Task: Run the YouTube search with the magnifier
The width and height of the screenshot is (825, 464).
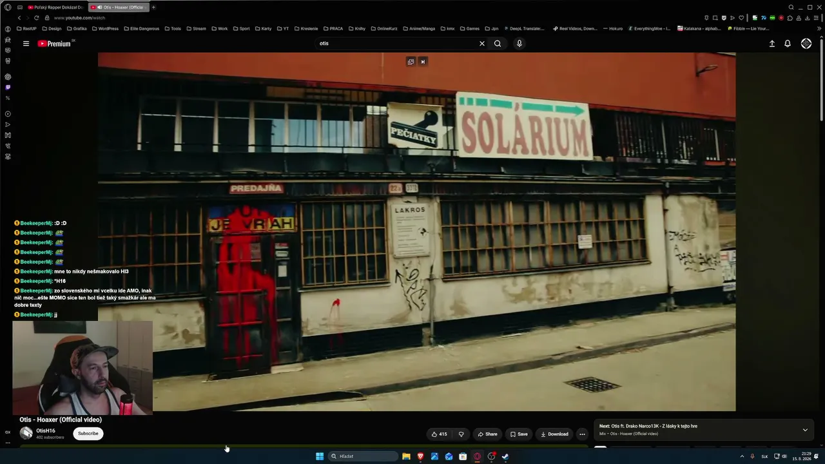Action: click(498, 44)
